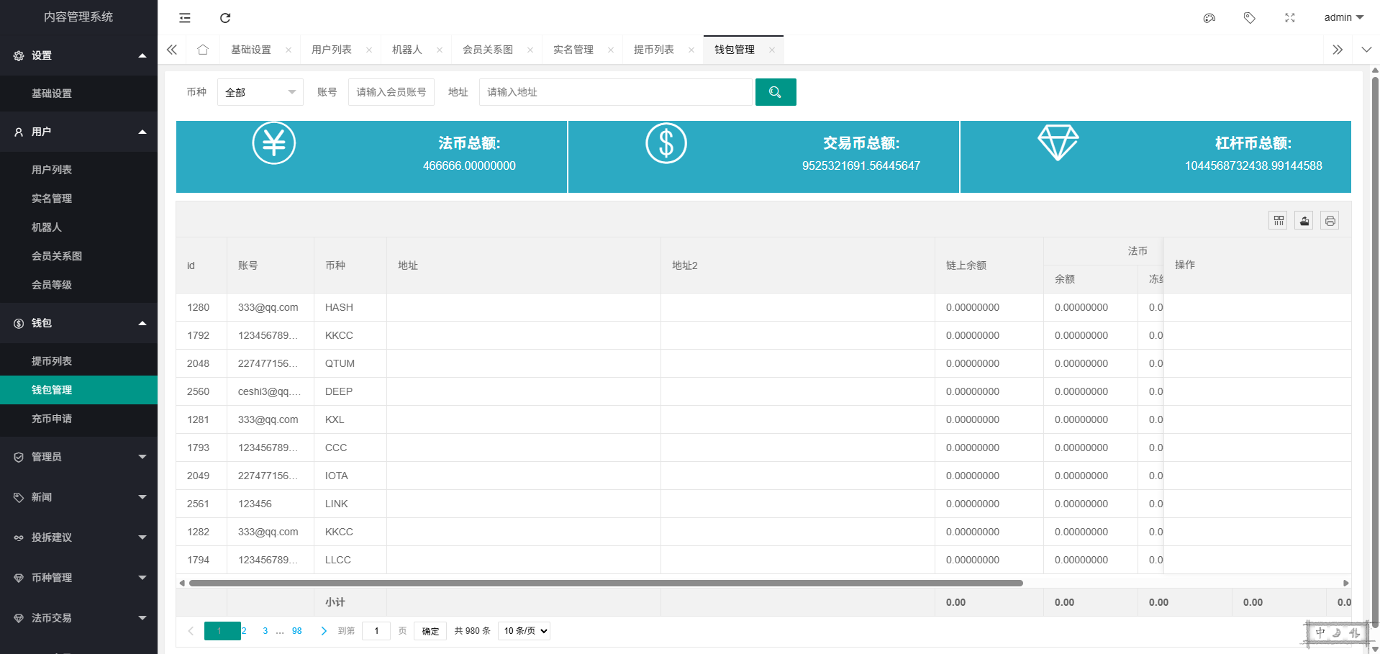Expand the 管理员 sidebar section
This screenshot has width=1380, height=654.
pyautogui.click(x=78, y=457)
